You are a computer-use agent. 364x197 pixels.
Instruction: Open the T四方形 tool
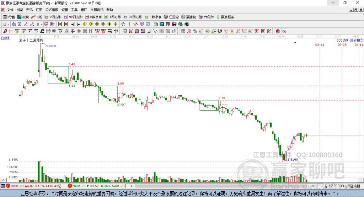113,17
